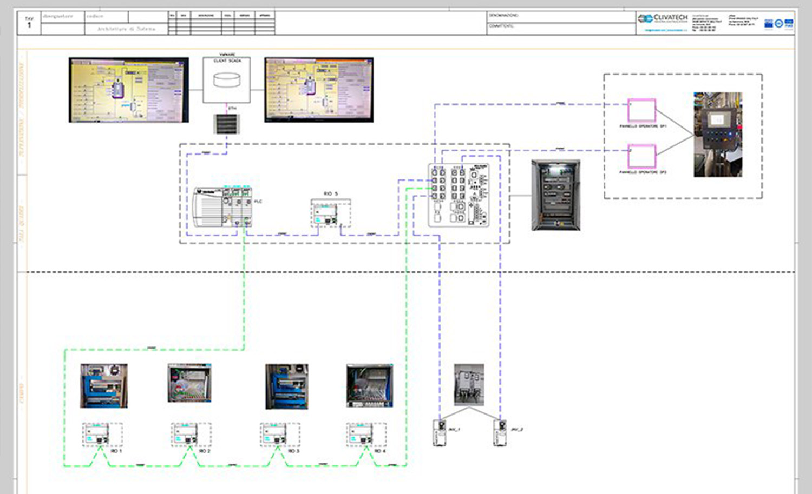Select the pink Pannello Operatore OP2 box

coord(641,157)
